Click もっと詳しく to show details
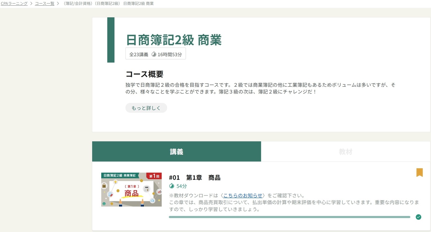 (x=146, y=108)
